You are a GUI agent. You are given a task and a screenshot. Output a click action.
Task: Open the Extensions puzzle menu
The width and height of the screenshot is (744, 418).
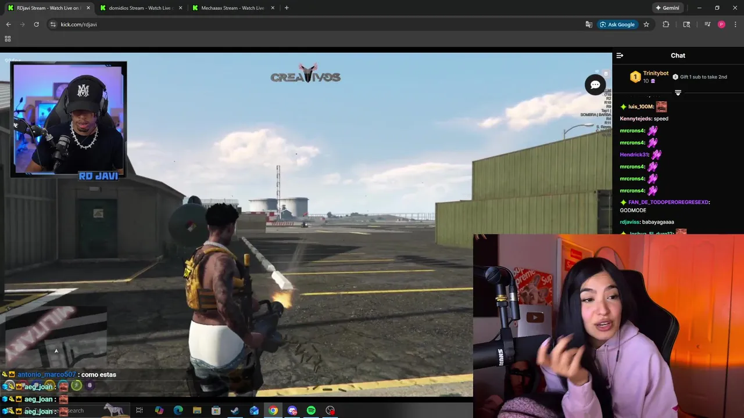(x=666, y=24)
